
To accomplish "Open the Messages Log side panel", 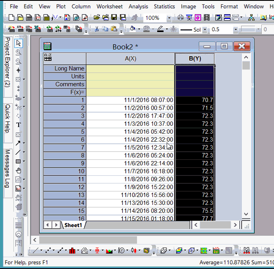I will tap(7, 169).
